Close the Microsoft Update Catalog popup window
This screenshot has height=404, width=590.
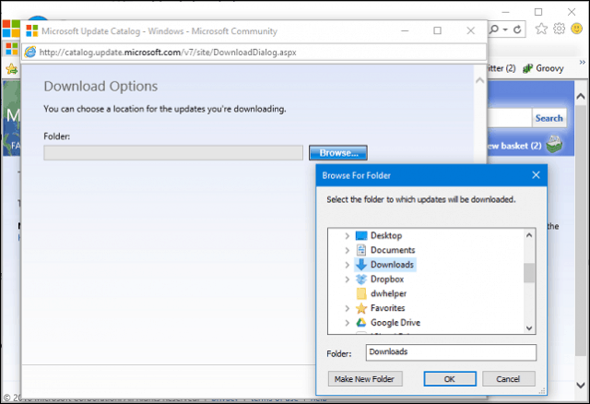click(471, 30)
